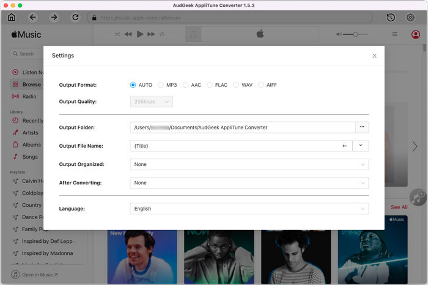This screenshot has height=285, width=428.
Task: Reload the page with refresh icon
Action: click(75, 18)
